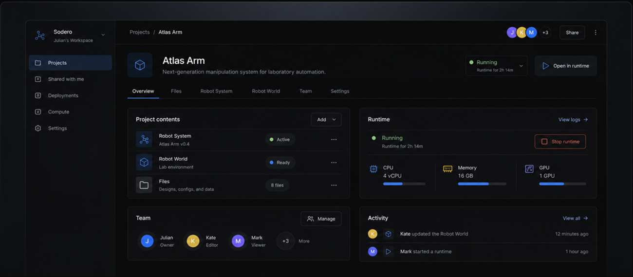Open the View all activity link
Viewport: 633px width, 277px height.
pos(575,219)
